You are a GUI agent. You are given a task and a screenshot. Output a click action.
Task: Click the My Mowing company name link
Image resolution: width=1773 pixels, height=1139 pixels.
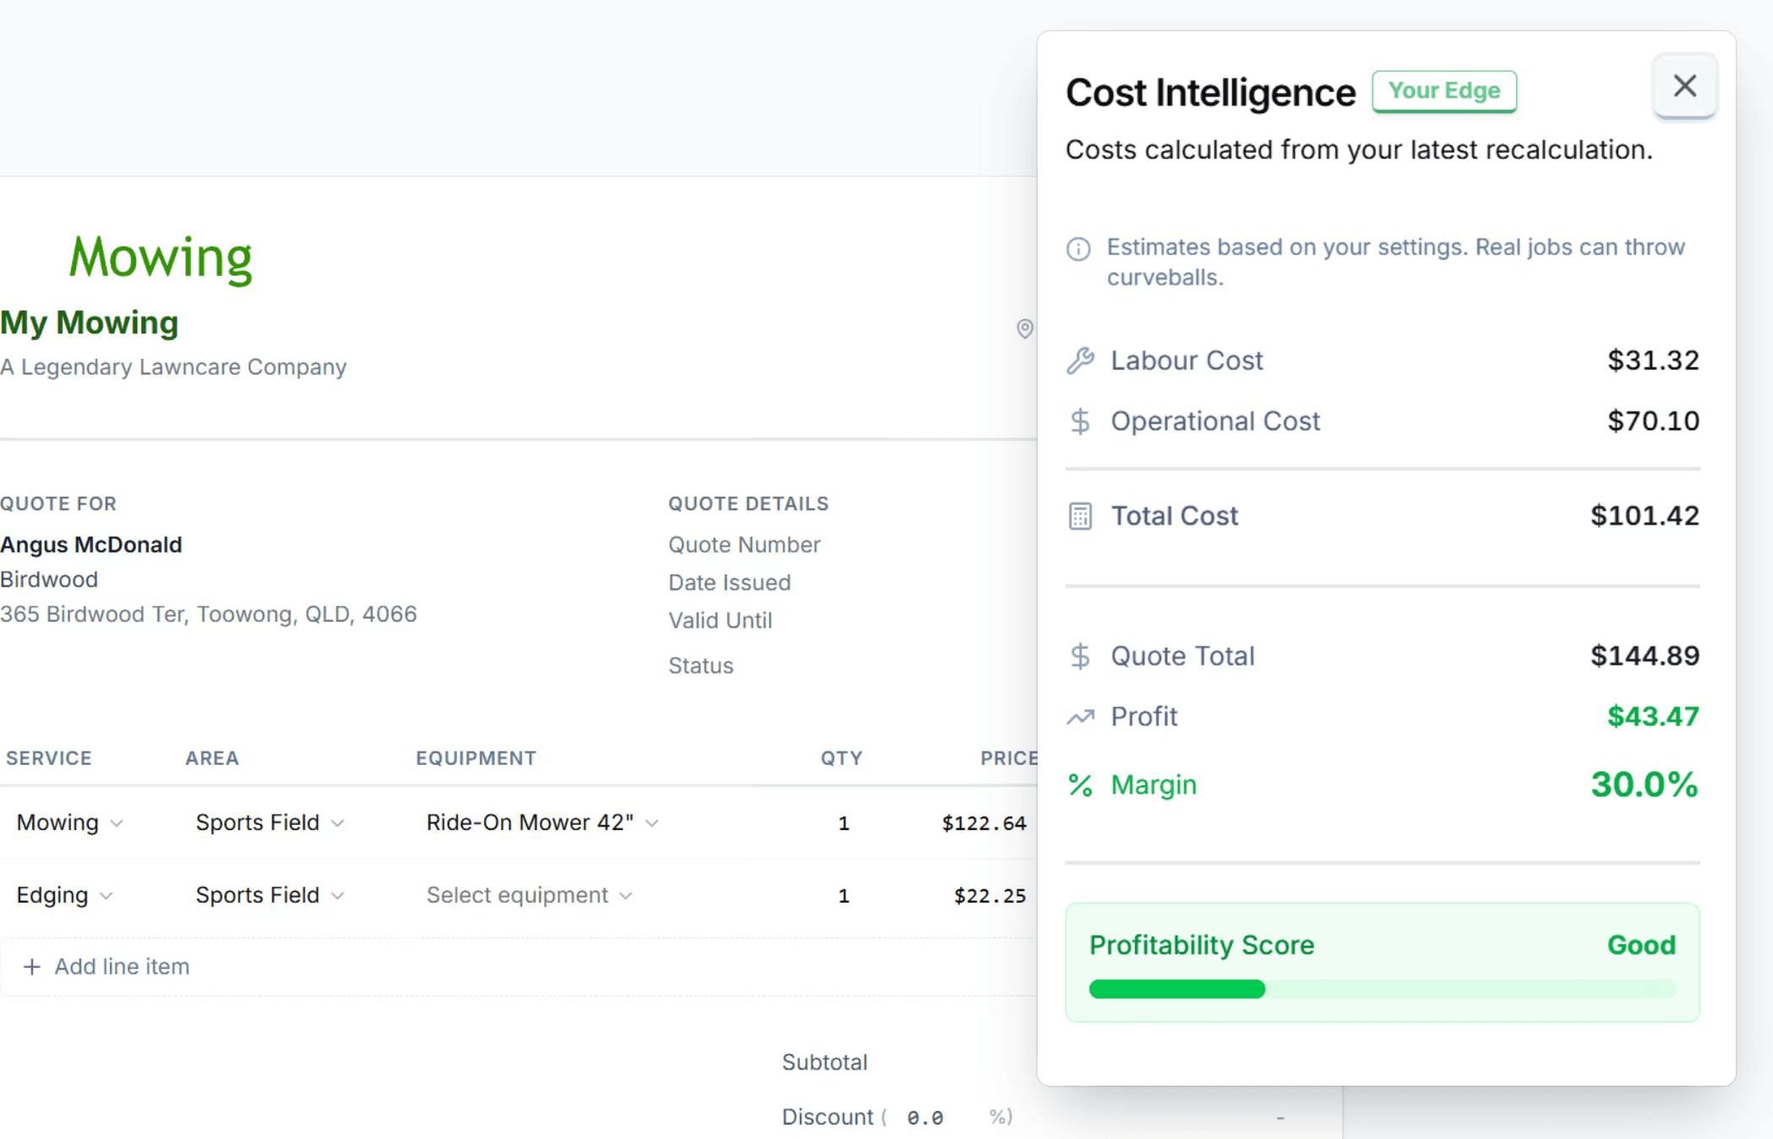coord(89,322)
